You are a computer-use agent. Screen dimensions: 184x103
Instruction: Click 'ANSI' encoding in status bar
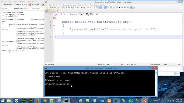click(165, 64)
